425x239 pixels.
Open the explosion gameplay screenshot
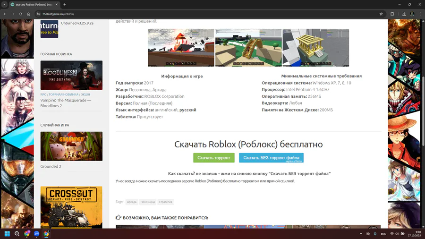coord(181,48)
